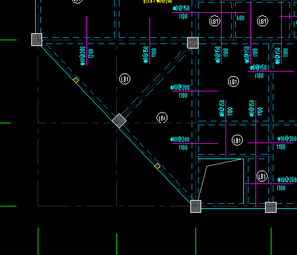
Task: Click the 600 dimension text
Action: click(240, 18)
